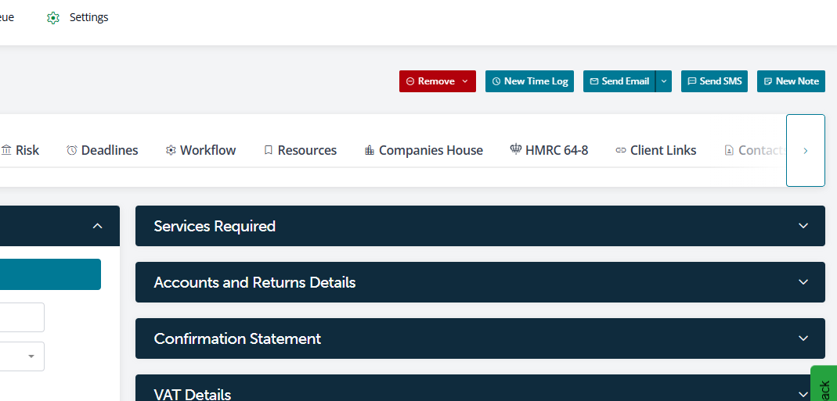The image size is (837, 401).
Task: Create a New Note
Action: point(791,81)
